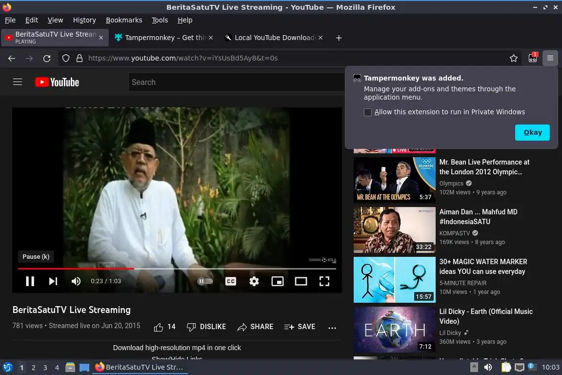Allow Tampermonkey in Private Windows checkbox
Image resolution: width=562 pixels, height=375 pixels.
[x=368, y=112]
